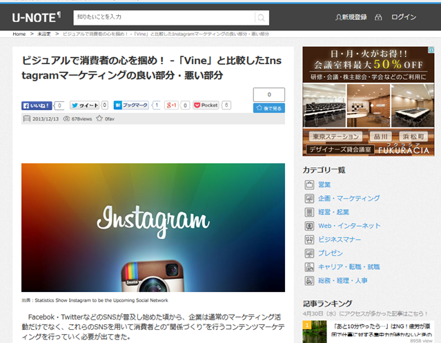Click the star icon beside 0fav
441x343 pixels.
[99, 118]
